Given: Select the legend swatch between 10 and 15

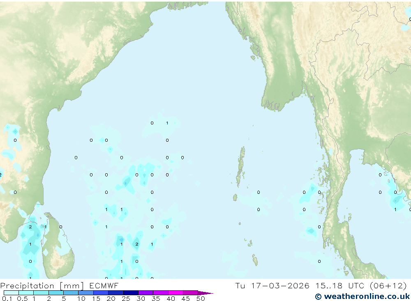Looking at the screenshot, I should [x=86, y=293].
